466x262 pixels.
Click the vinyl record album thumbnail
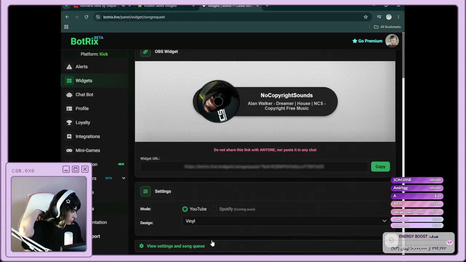click(x=218, y=102)
